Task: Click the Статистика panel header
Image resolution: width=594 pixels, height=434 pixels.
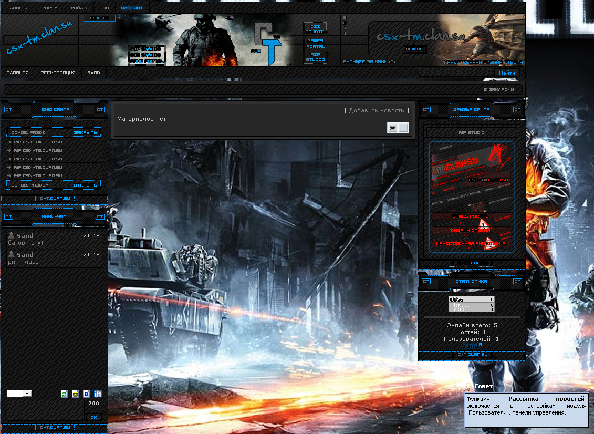Action: pos(472,281)
